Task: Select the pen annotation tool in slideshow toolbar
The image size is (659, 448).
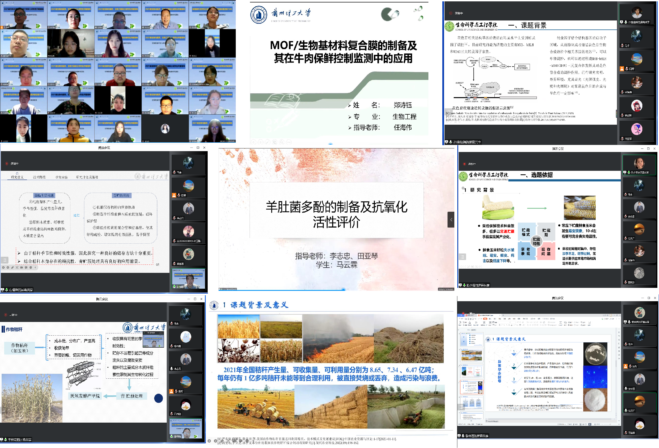Action: (x=13, y=268)
